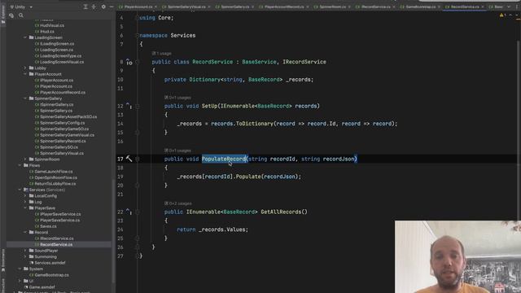The width and height of the screenshot is (521, 293).
Task: Open HudVisual.cs in the explorer
Action: coord(50,25)
